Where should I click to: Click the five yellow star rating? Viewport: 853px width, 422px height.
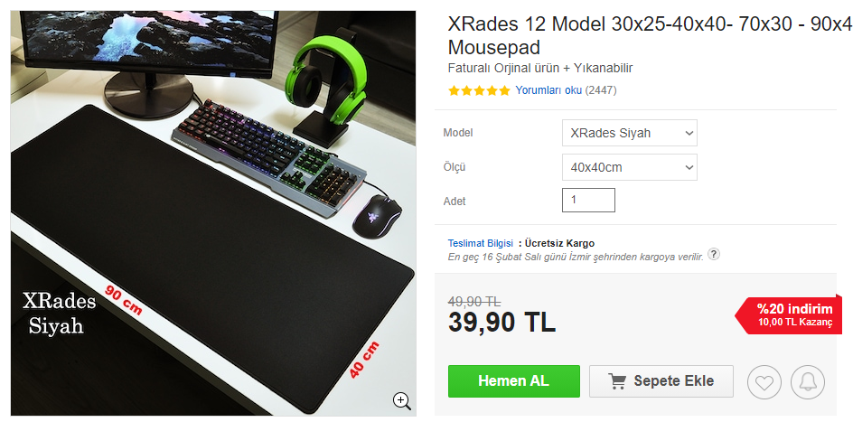pyautogui.click(x=479, y=90)
